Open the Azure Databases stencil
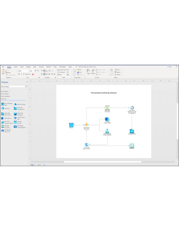The width and height of the screenshot is (179, 231). pyautogui.click(x=6, y=96)
